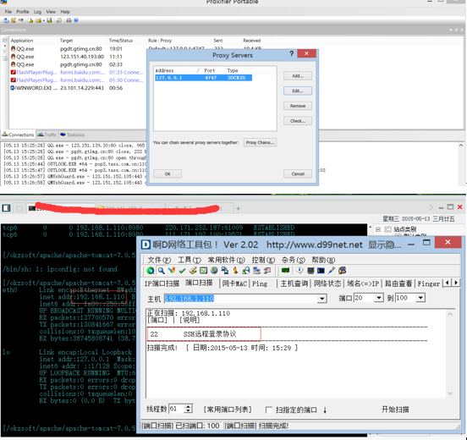Click the blue help icon in Proxifier toolbar
This screenshot has height=440, width=467.
coord(76,20)
